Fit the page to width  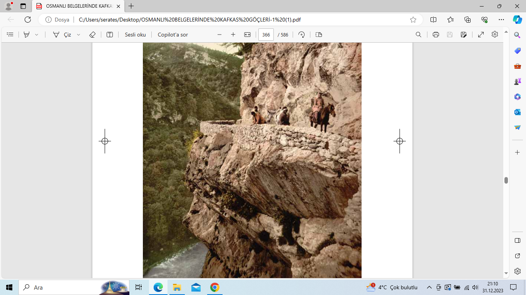247,35
